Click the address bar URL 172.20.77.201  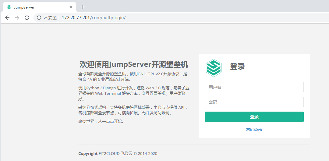pyautogui.click(x=76, y=18)
